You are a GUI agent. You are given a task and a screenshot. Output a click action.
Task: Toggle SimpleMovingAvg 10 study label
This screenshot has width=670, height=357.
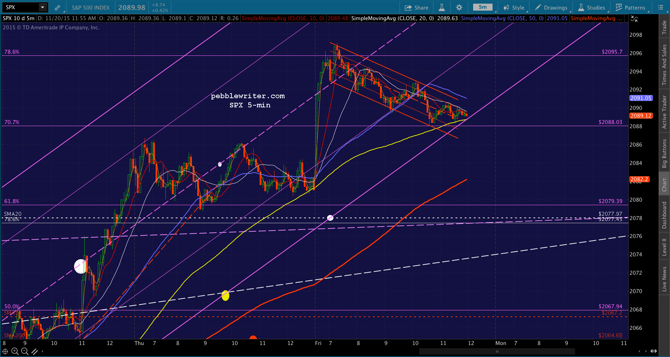[x=283, y=18]
